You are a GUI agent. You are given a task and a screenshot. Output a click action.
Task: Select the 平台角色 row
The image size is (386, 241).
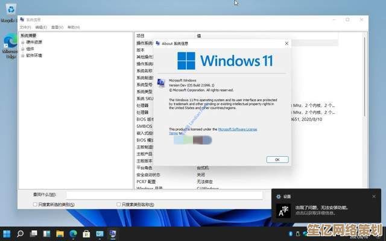pyautogui.click(x=144, y=168)
